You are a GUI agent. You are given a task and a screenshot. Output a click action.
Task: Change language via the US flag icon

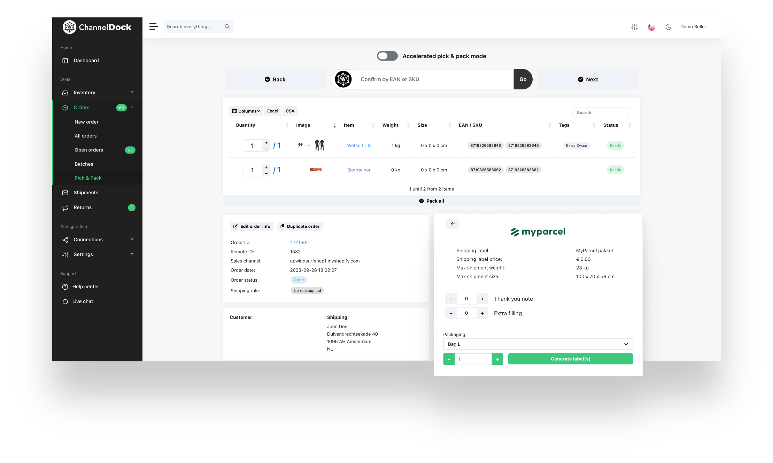(x=651, y=27)
